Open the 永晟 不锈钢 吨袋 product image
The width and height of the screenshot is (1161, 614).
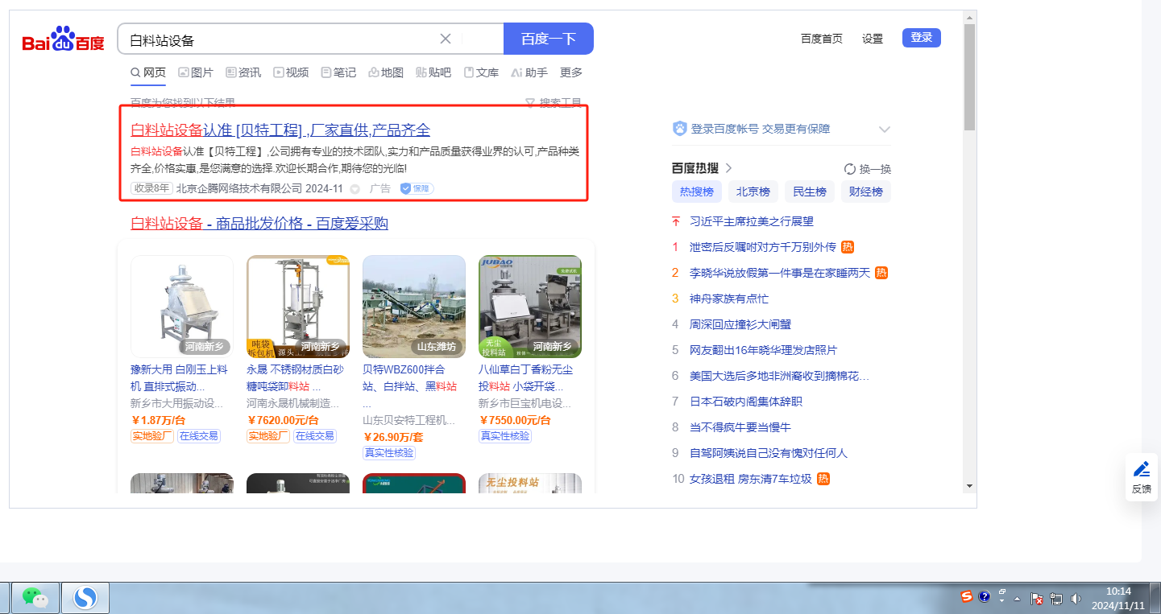click(x=298, y=307)
